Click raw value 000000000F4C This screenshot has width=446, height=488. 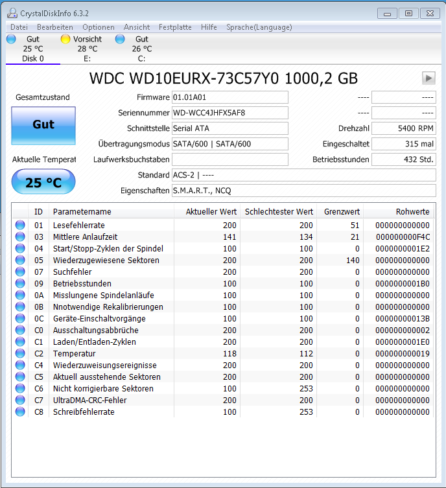point(403,237)
